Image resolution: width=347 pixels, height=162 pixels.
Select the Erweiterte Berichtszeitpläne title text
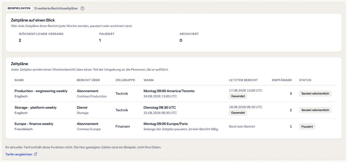coord(56,8)
